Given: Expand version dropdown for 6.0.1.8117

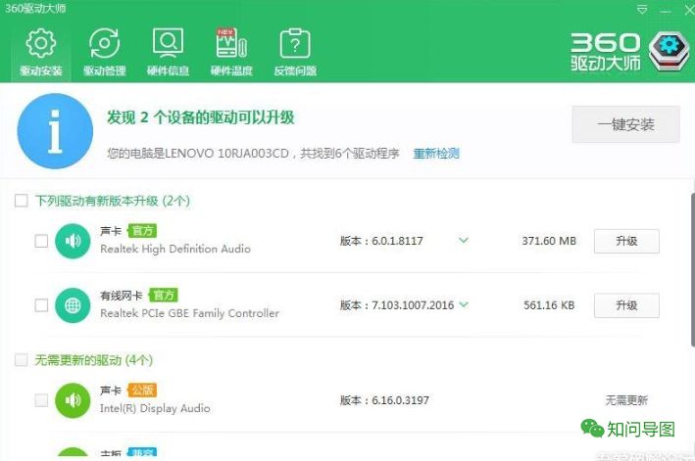Looking at the screenshot, I should 464,241.
